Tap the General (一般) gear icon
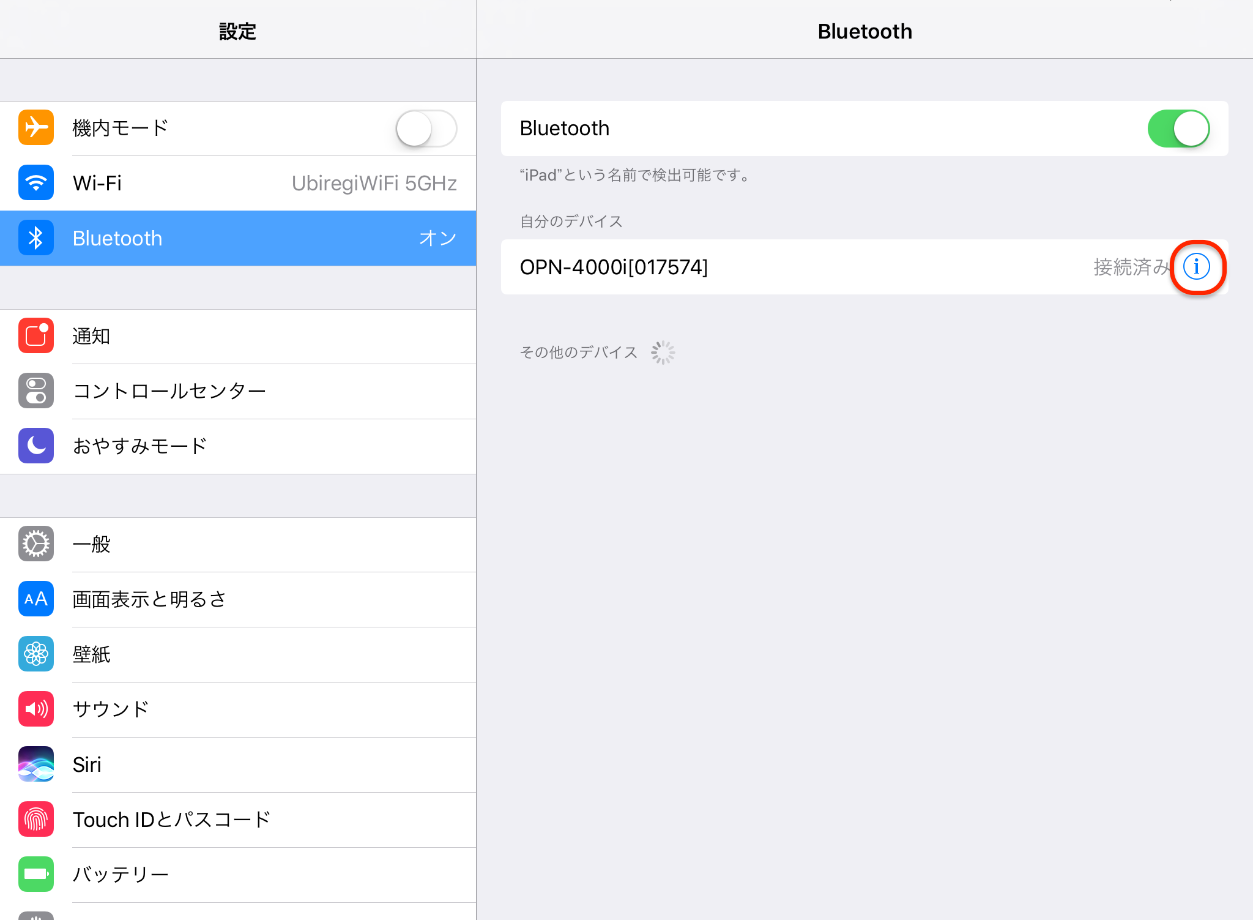1253x920 pixels. [36, 544]
